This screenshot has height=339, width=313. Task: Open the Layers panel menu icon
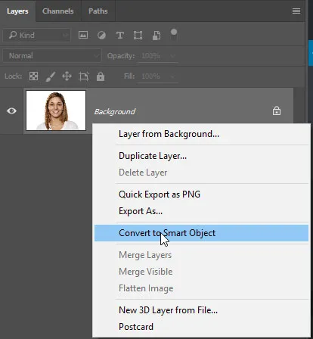pyautogui.click(x=296, y=11)
